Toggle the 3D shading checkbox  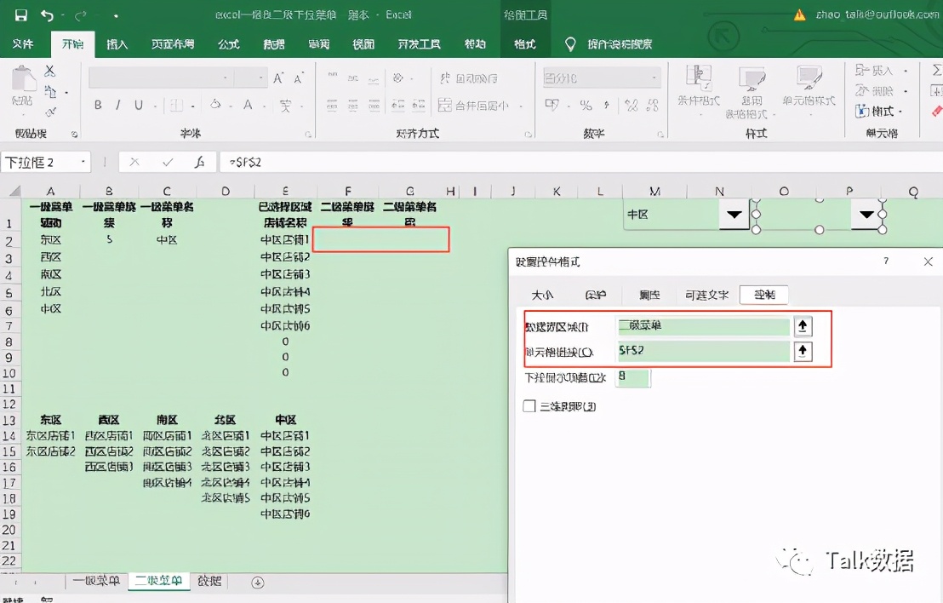pos(529,406)
